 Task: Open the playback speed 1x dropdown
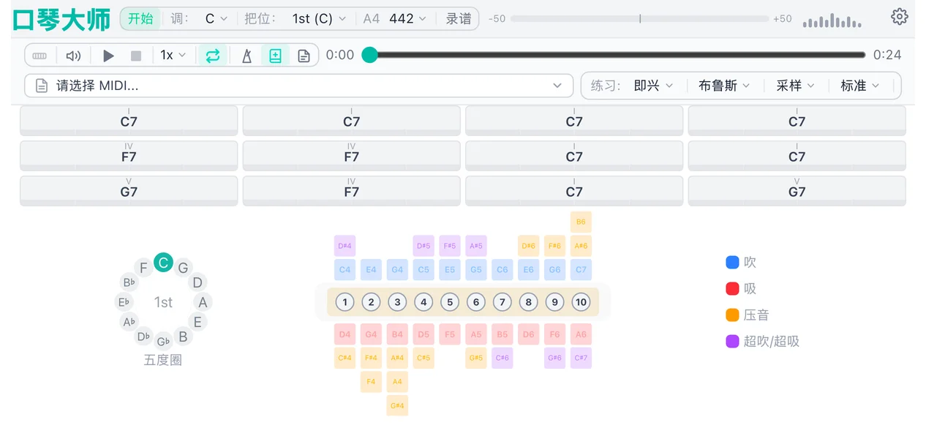pyautogui.click(x=173, y=55)
